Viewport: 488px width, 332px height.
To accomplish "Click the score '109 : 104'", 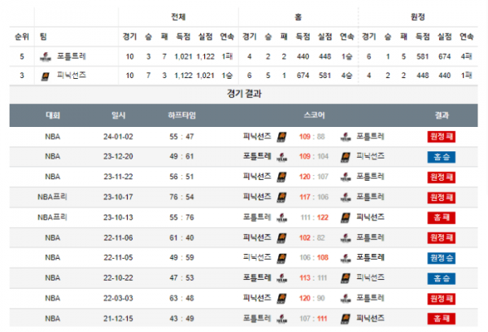I will [x=314, y=156].
